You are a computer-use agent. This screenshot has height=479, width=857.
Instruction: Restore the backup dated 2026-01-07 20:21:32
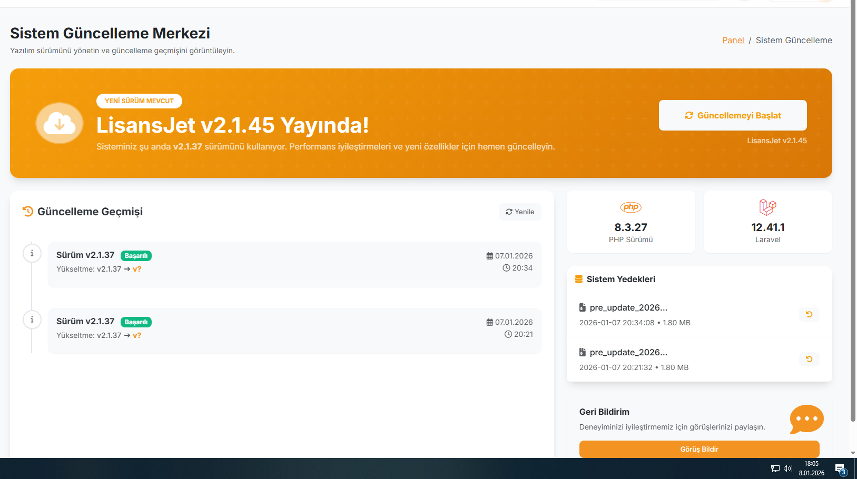[809, 359]
